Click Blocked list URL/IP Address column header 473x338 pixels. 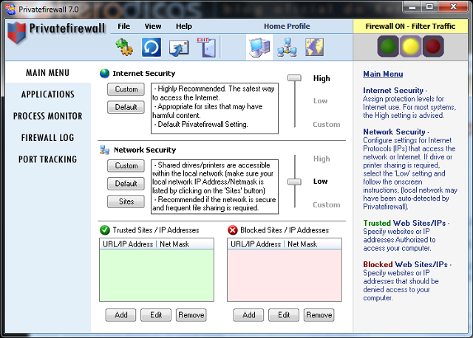click(256, 244)
